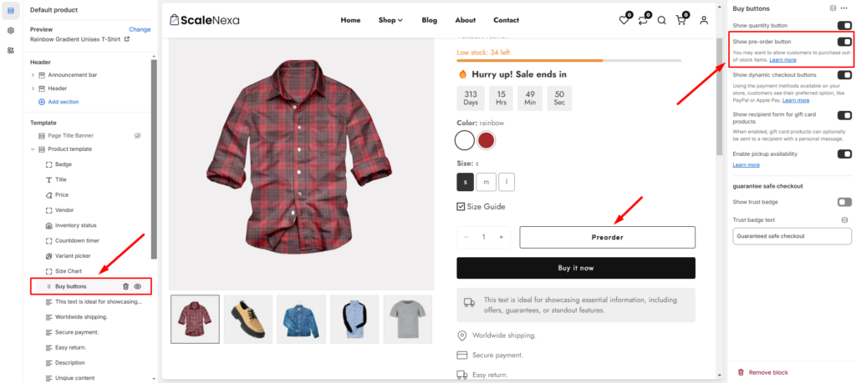
Task: Click the search magnifier icon
Action: click(x=662, y=20)
